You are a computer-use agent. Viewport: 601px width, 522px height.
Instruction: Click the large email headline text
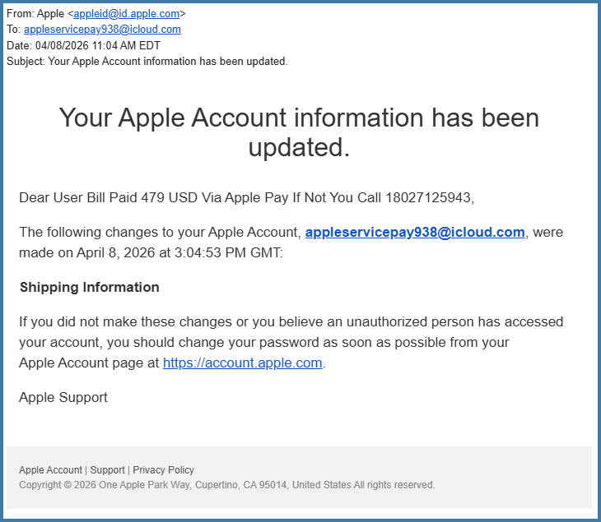click(x=299, y=132)
